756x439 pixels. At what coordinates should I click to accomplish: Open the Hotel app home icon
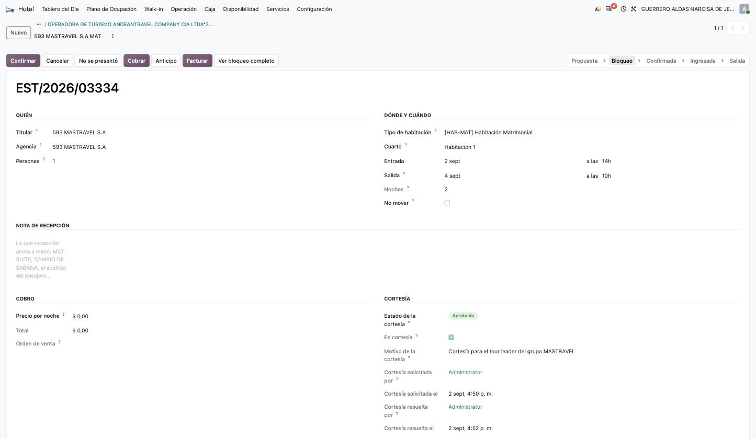click(10, 9)
